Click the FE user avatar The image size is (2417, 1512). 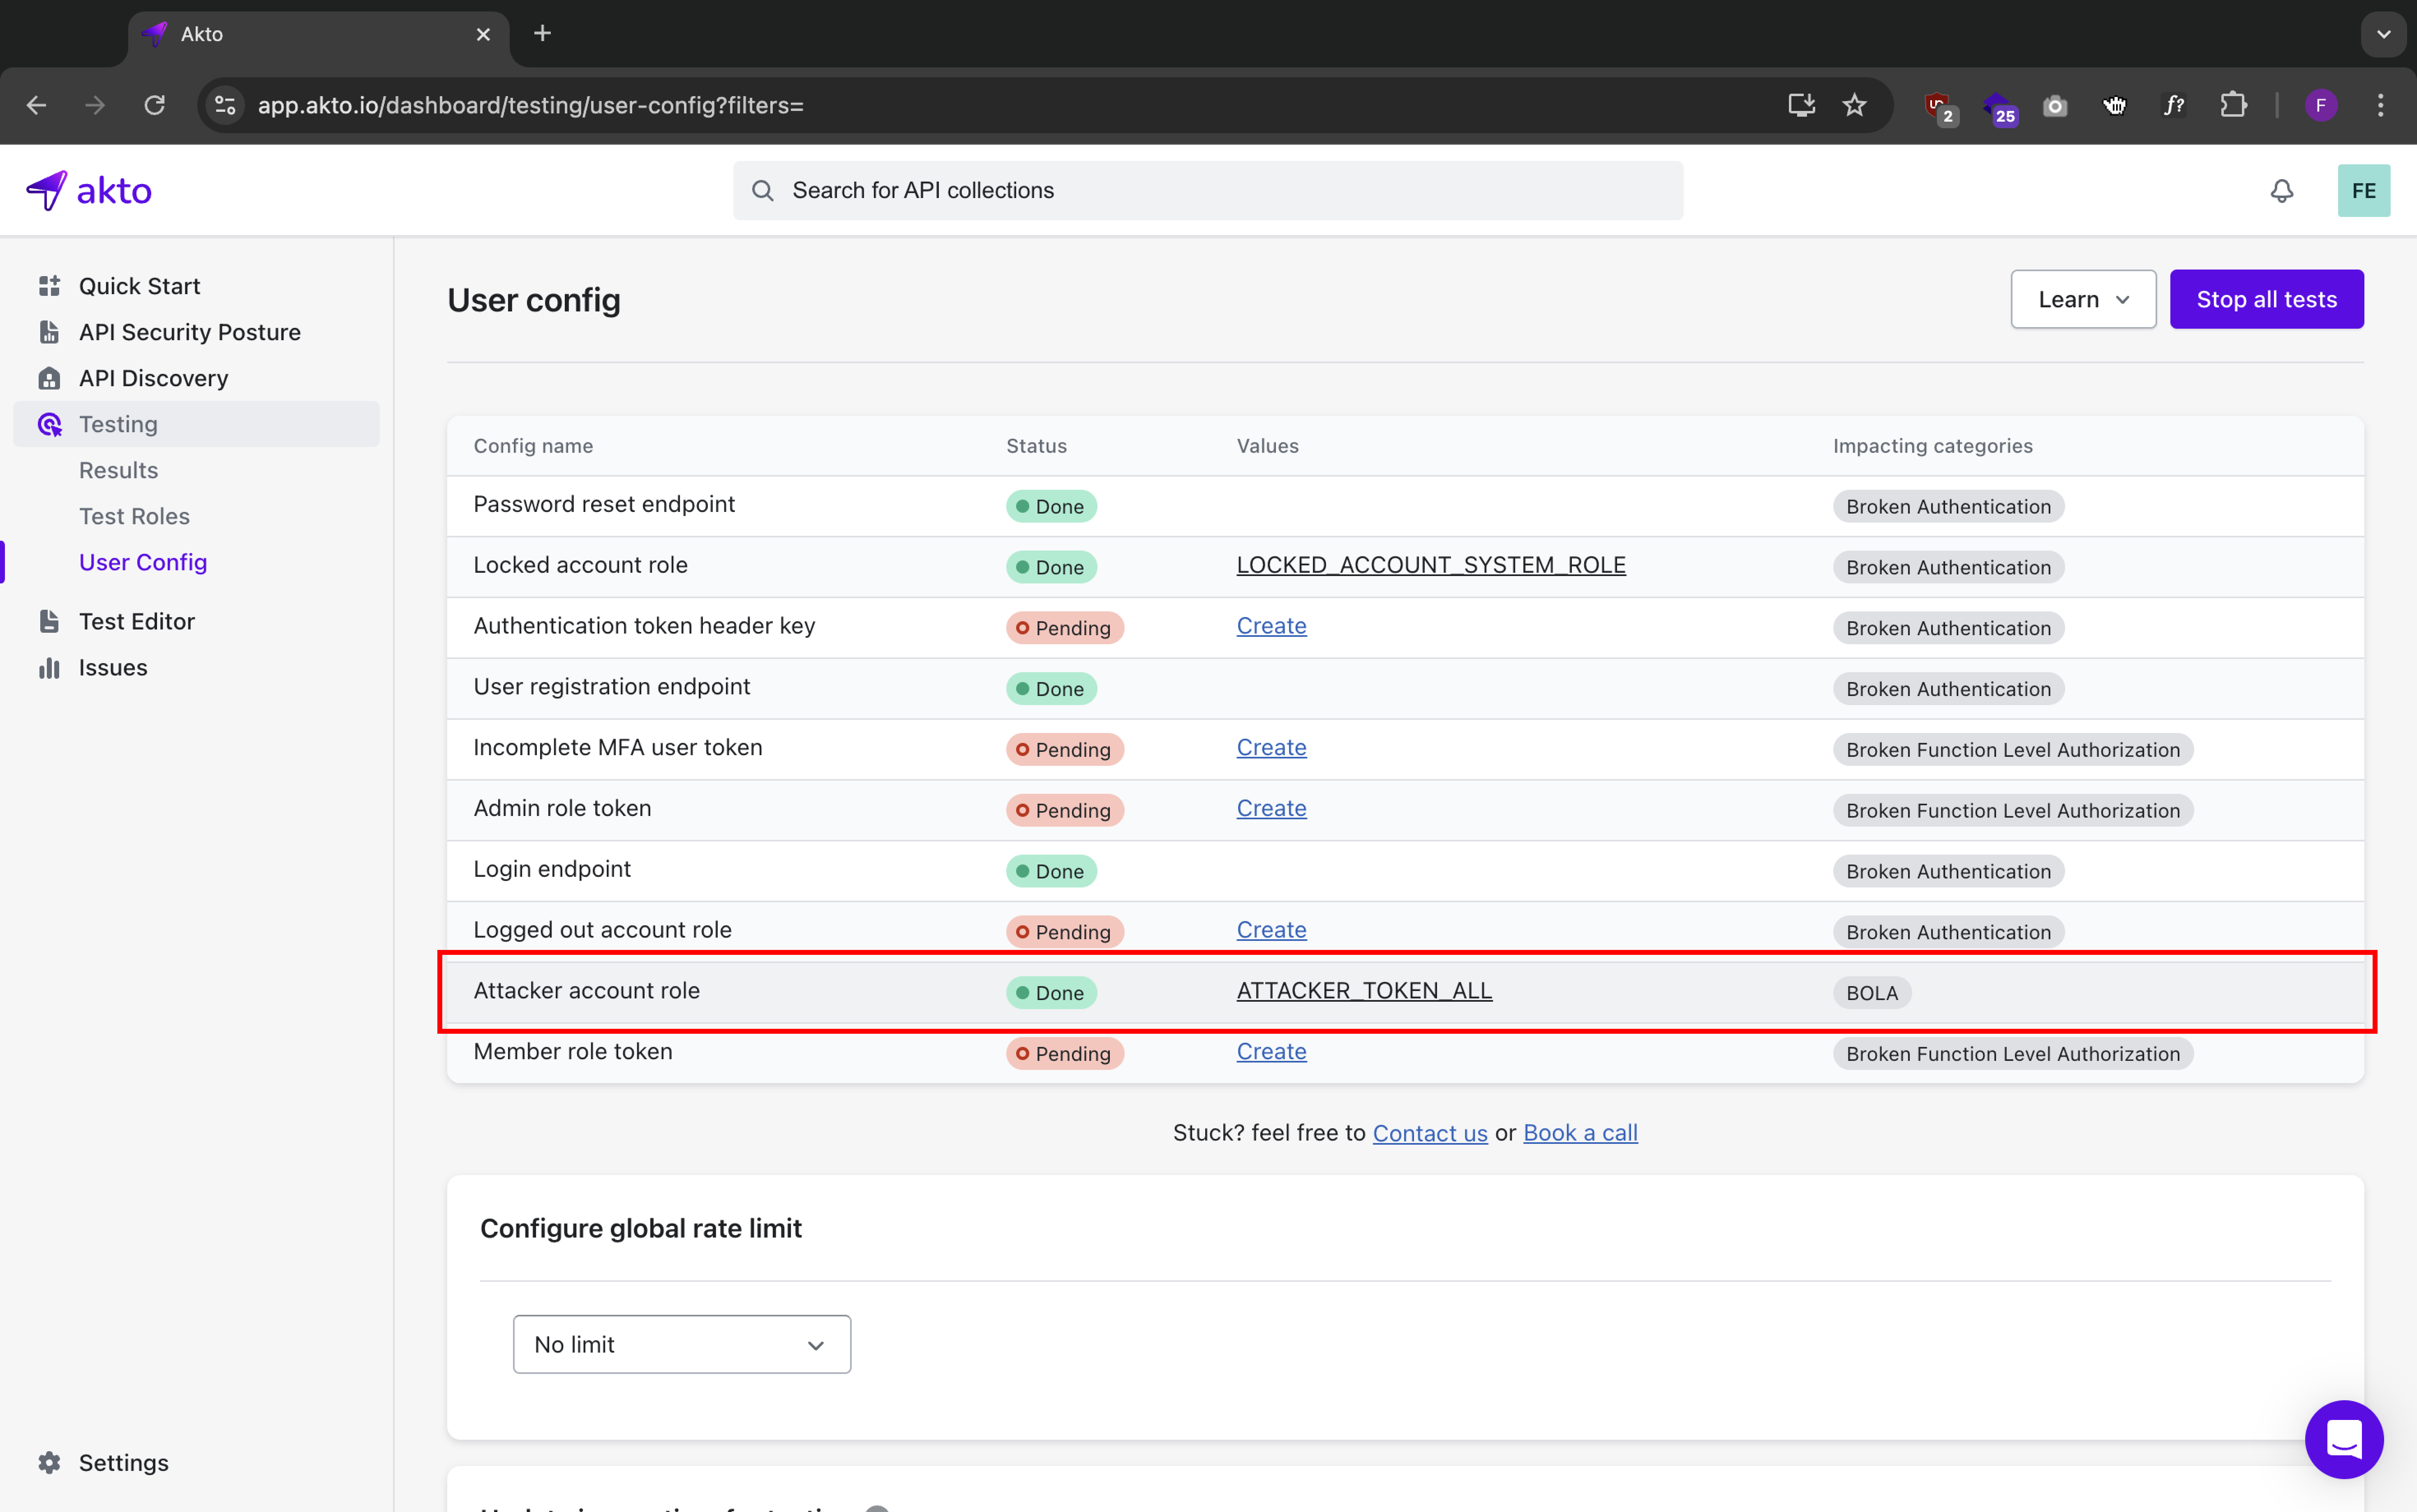[2363, 190]
